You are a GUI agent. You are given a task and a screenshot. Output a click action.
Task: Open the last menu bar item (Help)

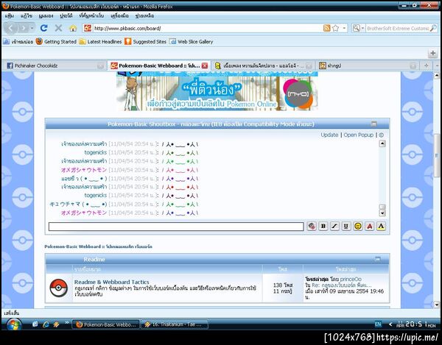pyautogui.click(x=144, y=16)
